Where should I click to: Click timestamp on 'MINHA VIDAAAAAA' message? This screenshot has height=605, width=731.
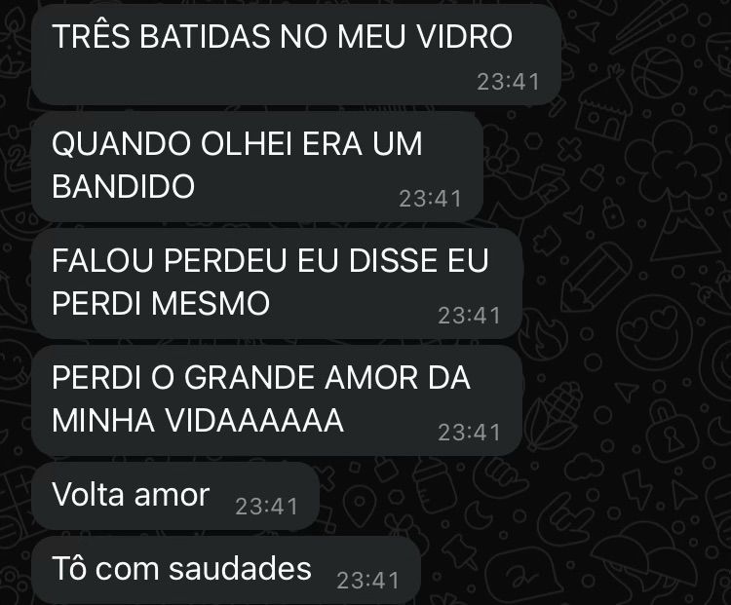(470, 433)
